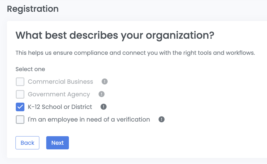
Task: Tick the Government Agency checkbox
Action: (20, 94)
